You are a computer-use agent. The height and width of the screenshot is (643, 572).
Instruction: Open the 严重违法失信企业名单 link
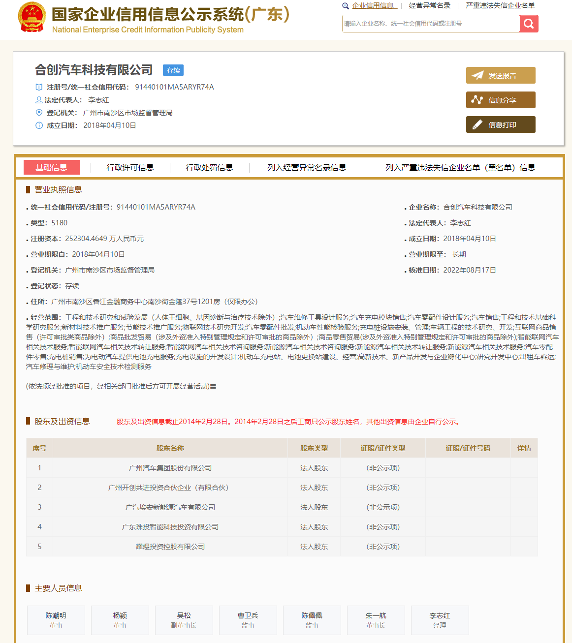[x=500, y=6]
